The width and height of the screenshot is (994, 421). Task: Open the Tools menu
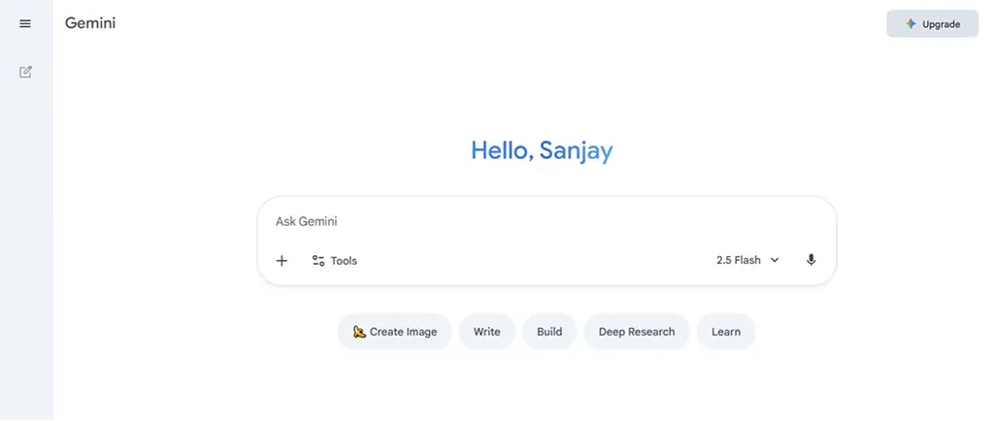[335, 261]
